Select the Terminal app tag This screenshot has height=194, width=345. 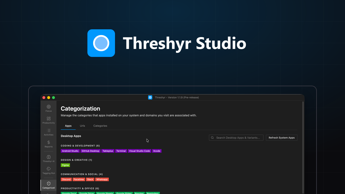121,151
